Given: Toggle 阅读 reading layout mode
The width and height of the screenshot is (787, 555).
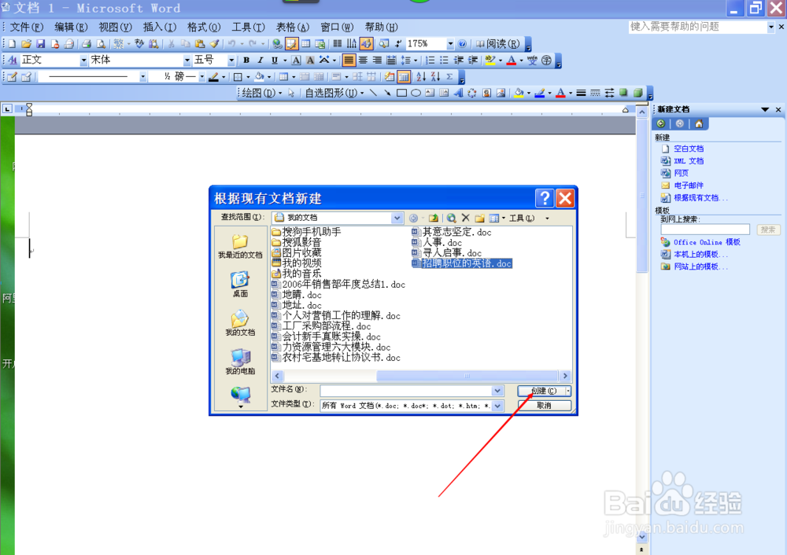Looking at the screenshot, I should 496,44.
